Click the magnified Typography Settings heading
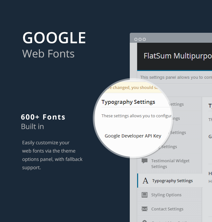The width and height of the screenshot is (212, 222). tap(128, 102)
